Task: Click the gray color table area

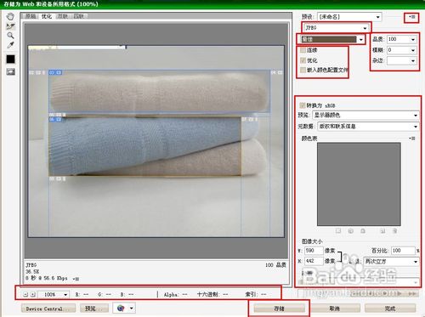Action: tap(359, 184)
